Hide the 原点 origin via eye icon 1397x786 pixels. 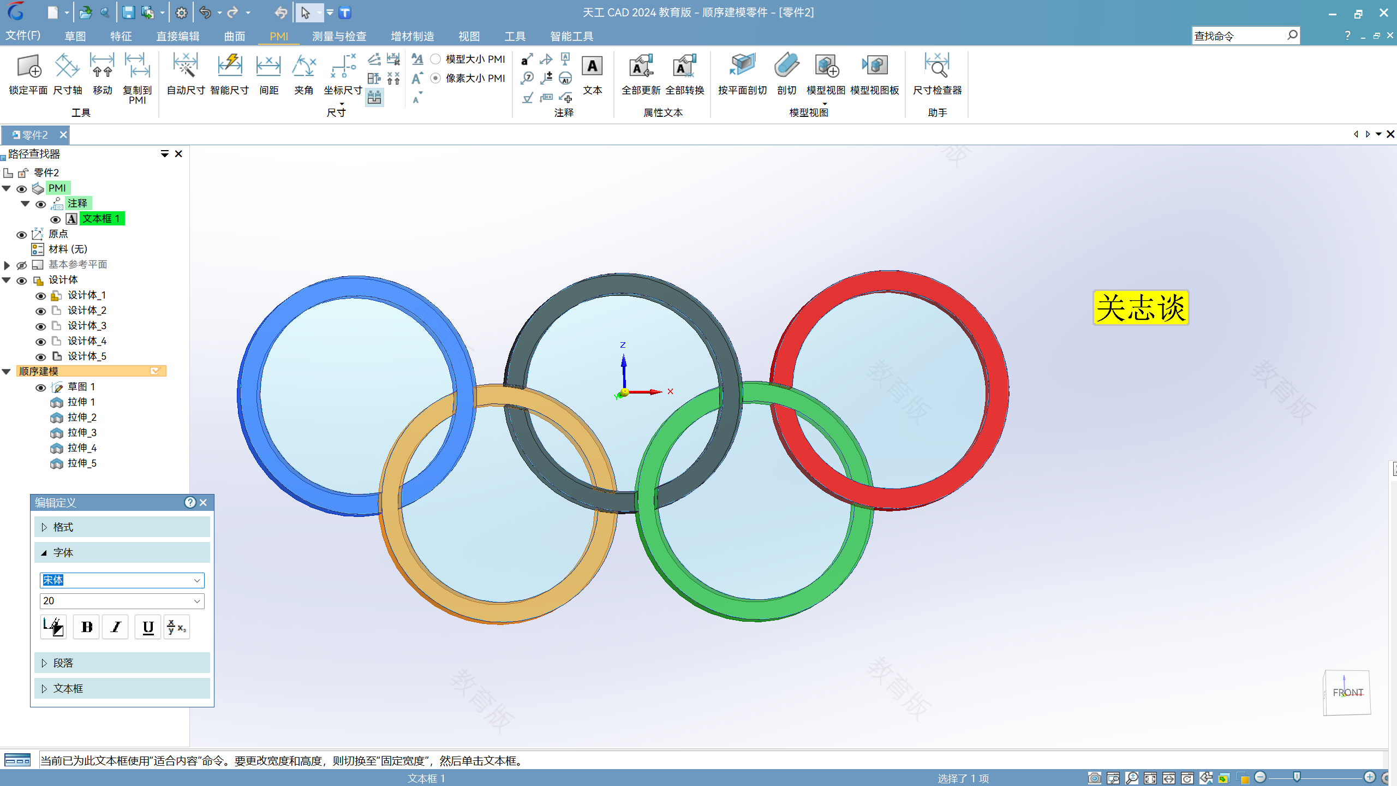point(21,235)
